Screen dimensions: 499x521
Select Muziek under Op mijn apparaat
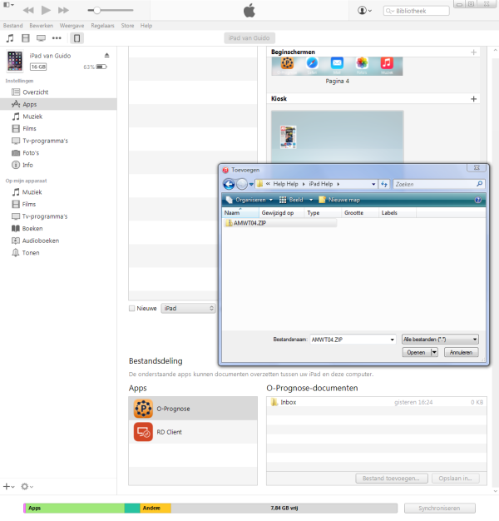coord(58,192)
